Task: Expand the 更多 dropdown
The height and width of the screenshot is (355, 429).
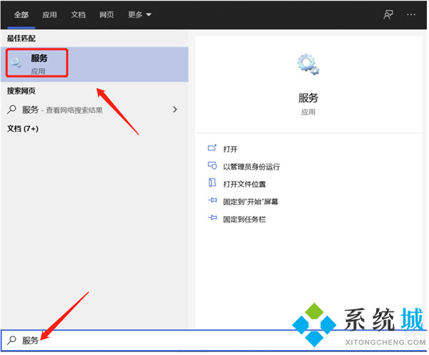Action: tap(139, 15)
